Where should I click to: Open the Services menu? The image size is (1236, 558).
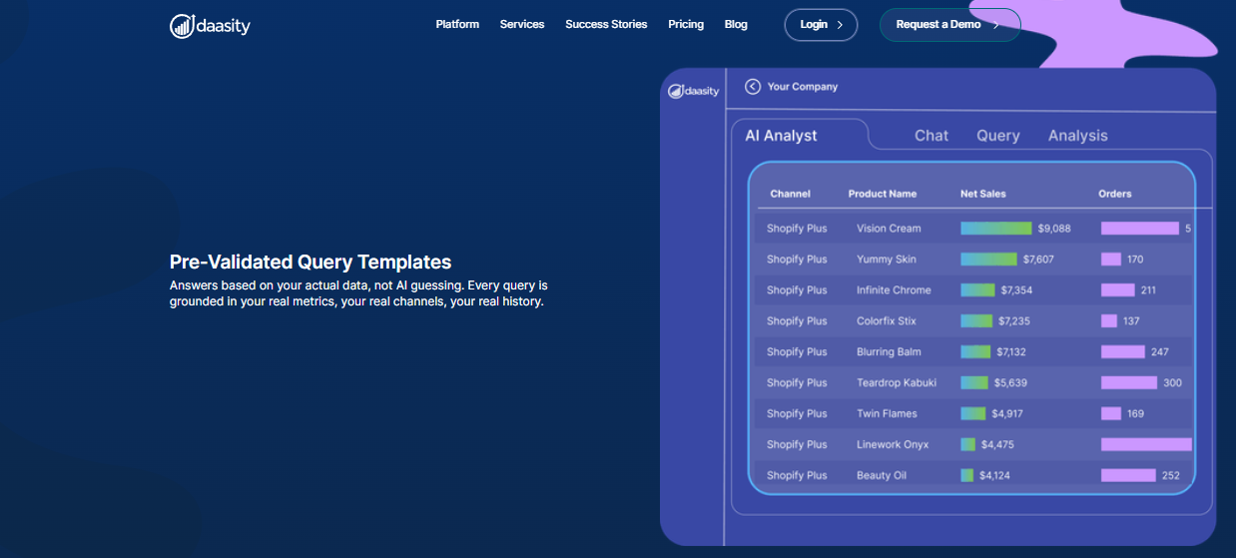pos(522,24)
